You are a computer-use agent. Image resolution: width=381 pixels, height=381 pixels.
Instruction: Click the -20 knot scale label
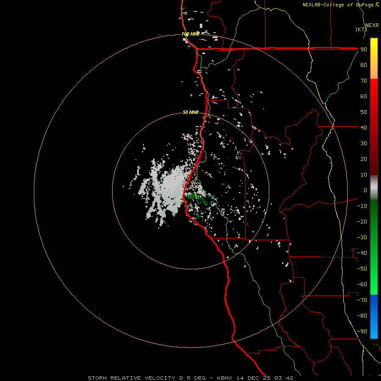click(x=362, y=221)
